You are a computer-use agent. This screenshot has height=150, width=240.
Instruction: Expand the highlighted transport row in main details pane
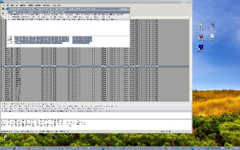[2, 111]
